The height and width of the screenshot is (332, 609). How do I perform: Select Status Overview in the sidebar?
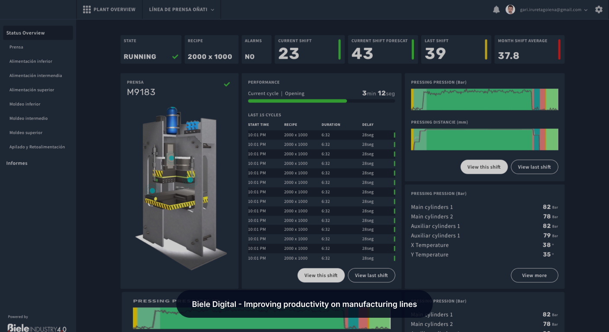coord(38,33)
